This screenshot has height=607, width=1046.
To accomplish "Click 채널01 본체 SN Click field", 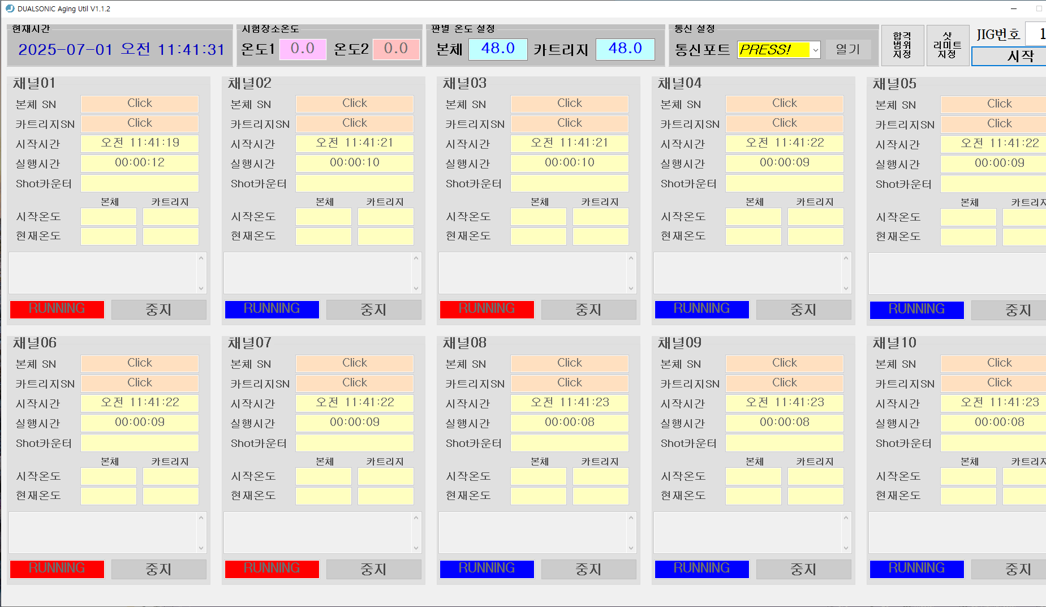I will coord(140,104).
